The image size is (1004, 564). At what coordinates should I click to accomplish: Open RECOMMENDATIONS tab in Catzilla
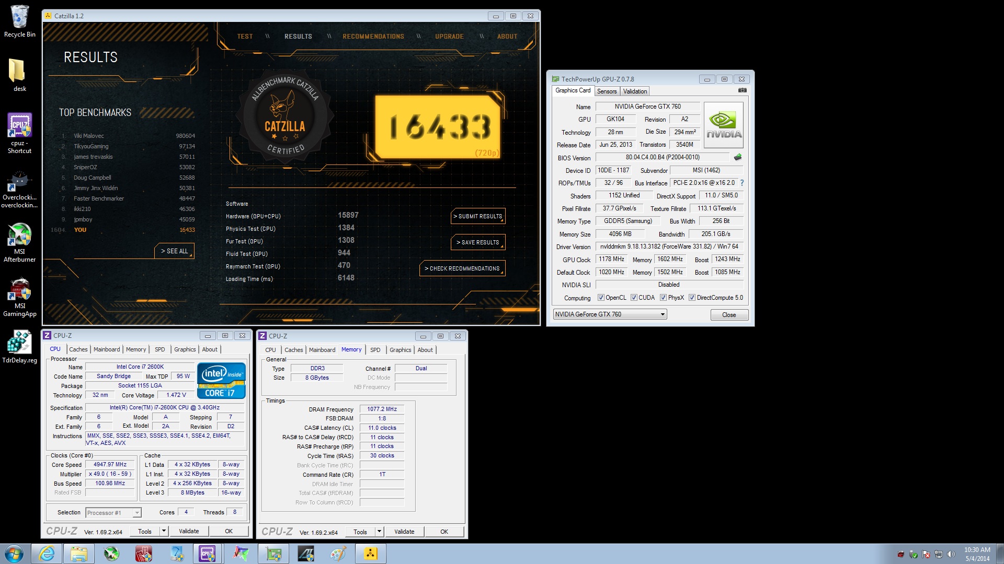[x=373, y=37]
